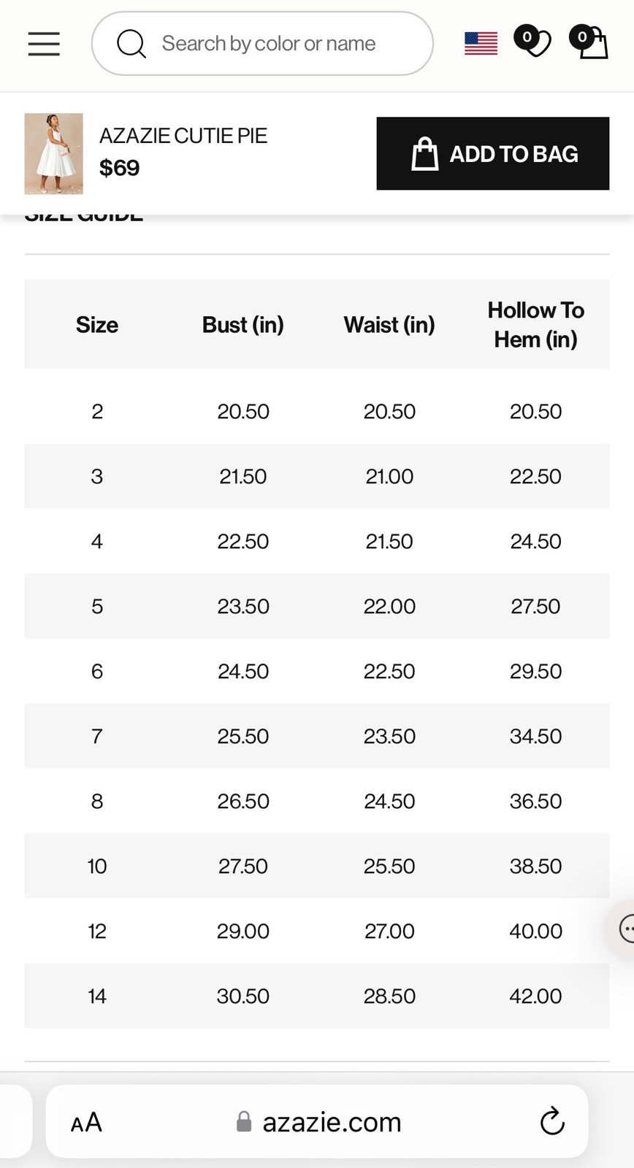This screenshot has width=634, height=1168.
Task: Open the chat bubble widget
Action: click(624, 929)
